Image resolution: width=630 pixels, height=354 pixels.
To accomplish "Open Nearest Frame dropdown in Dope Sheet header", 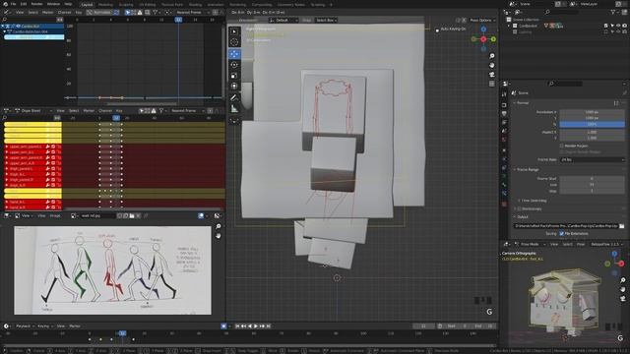I will pos(186,111).
